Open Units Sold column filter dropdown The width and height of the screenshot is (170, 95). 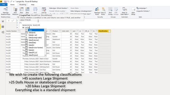(x=71, y=31)
